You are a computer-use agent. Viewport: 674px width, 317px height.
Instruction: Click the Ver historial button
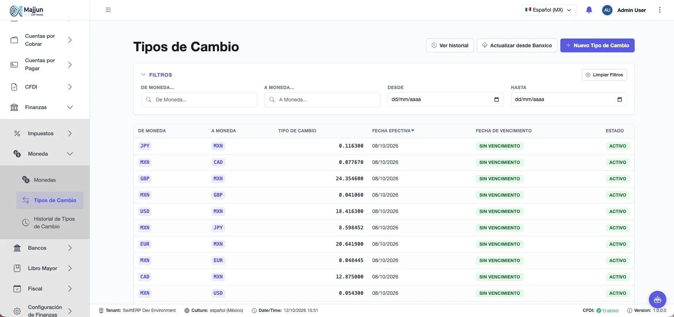coord(450,45)
